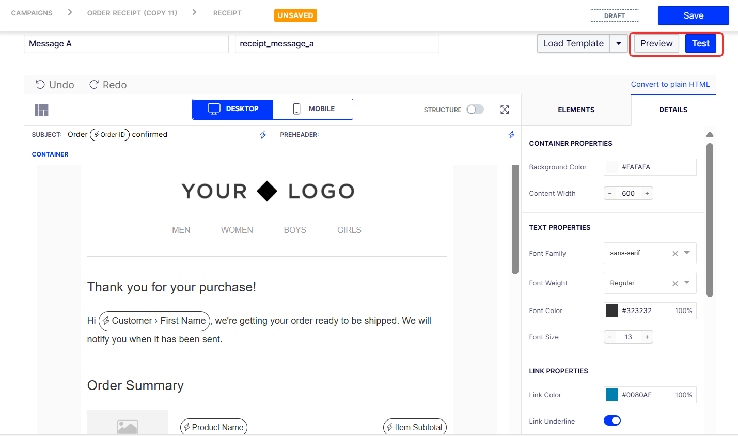Switch to Mobile view

coord(313,109)
